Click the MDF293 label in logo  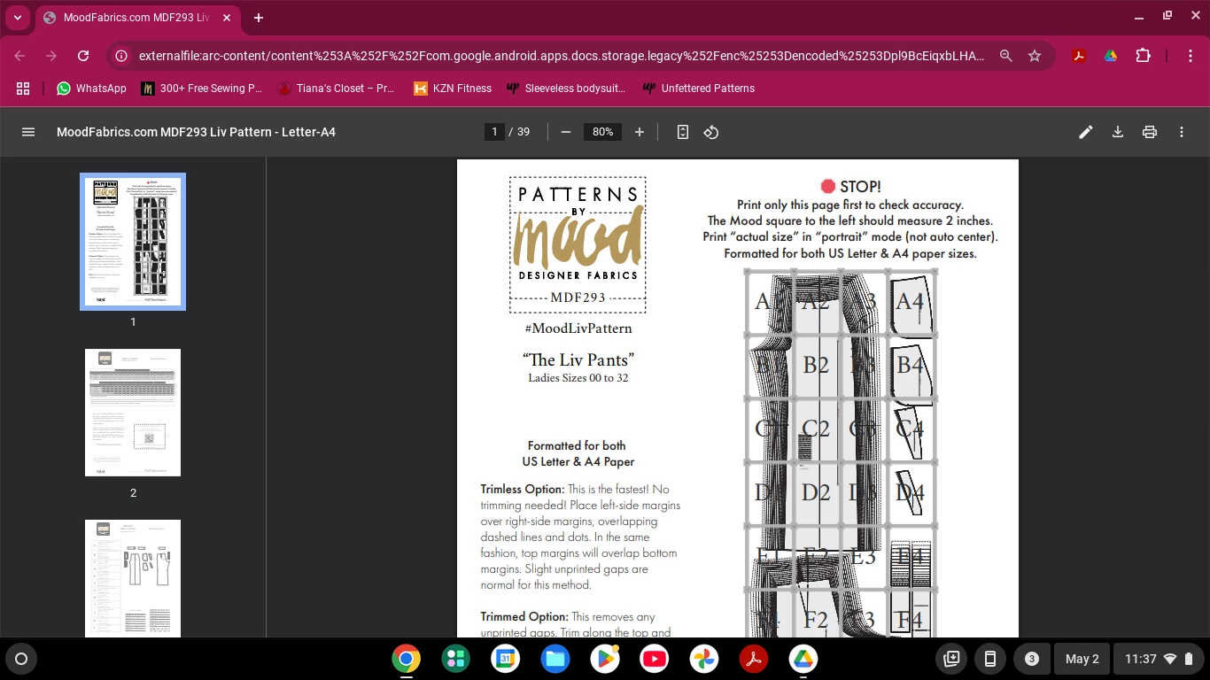click(578, 297)
